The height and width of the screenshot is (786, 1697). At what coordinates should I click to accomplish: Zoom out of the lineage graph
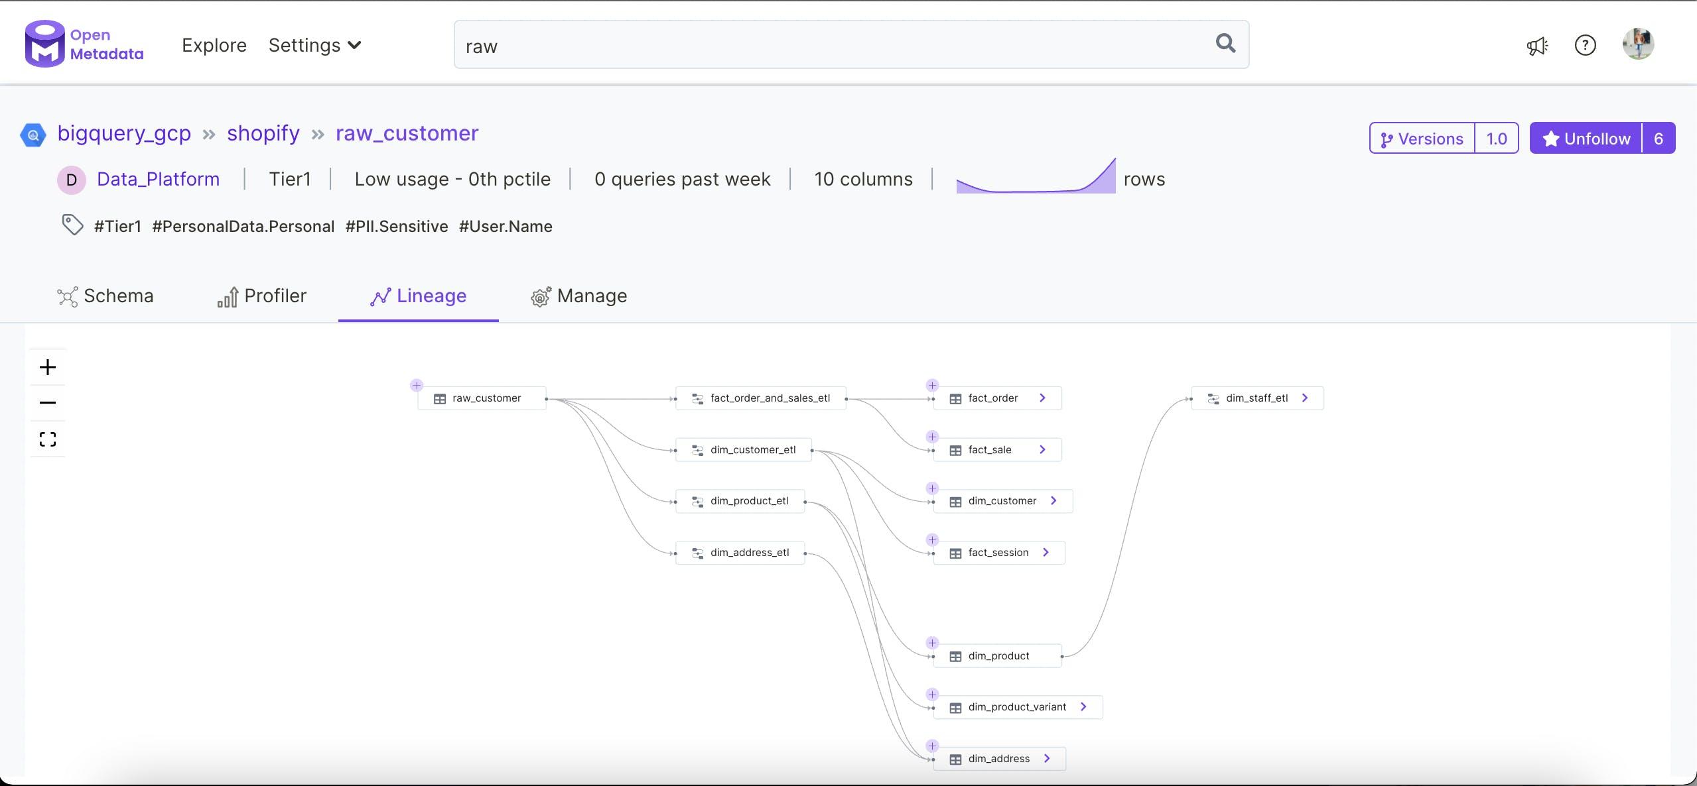click(x=48, y=403)
